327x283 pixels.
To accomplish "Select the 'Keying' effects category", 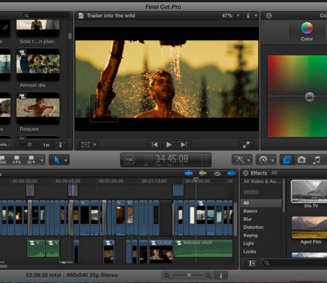I will (250, 235).
